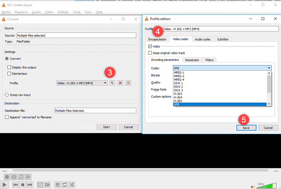Switch to the Subtitles tab

(223, 39)
